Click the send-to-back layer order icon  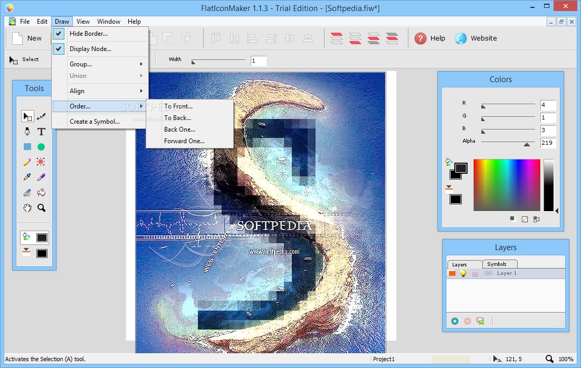coord(355,38)
